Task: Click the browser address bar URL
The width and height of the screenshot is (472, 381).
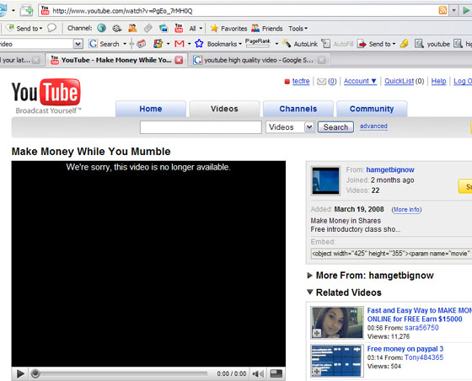Action: click(122, 11)
